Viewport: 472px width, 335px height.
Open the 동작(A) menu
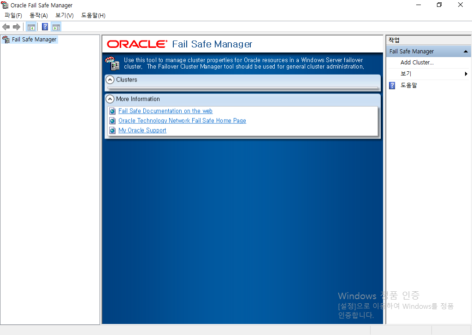coord(39,15)
